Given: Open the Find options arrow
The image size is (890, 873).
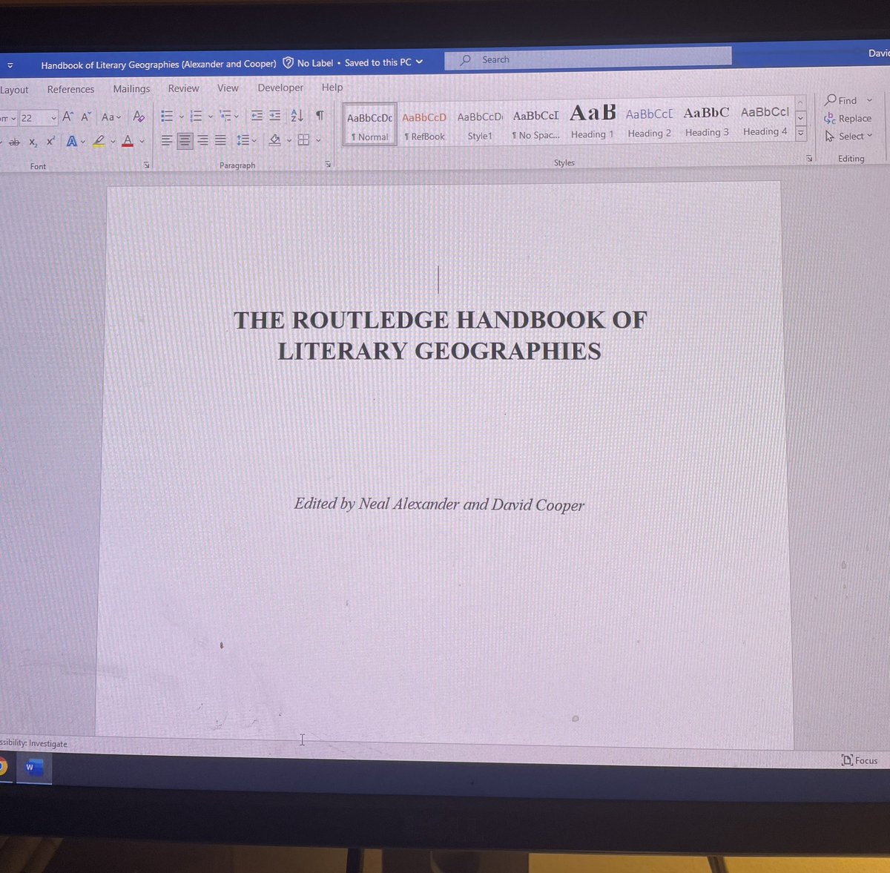Looking at the screenshot, I should click(x=870, y=100).
